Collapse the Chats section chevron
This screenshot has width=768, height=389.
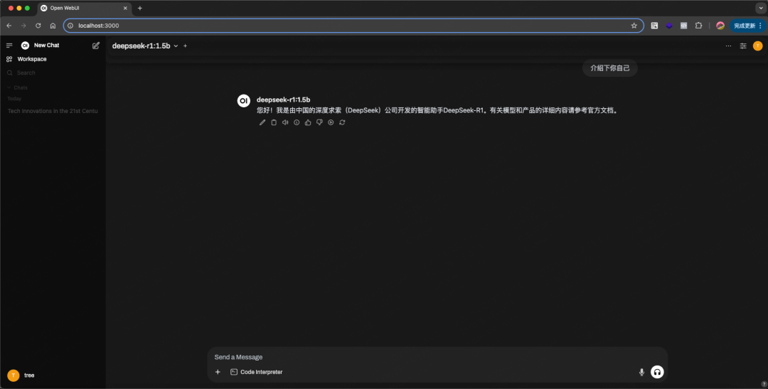pos(9,87)
